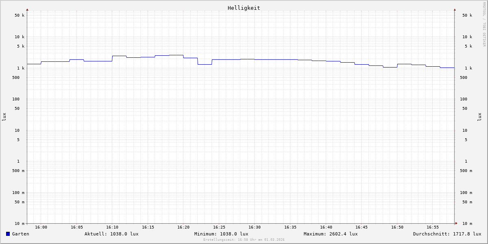Click the 16:10 time axis label
This screenshot has width=488, height=244.
(112, 227)
